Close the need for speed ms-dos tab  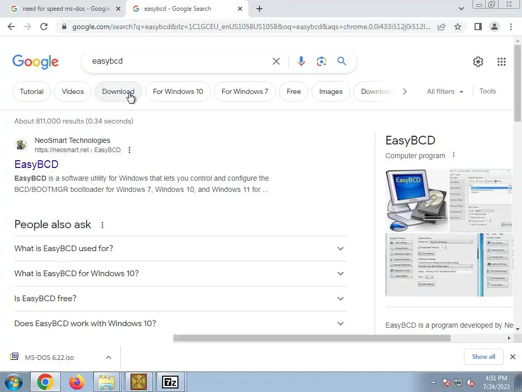click(118, 9)
